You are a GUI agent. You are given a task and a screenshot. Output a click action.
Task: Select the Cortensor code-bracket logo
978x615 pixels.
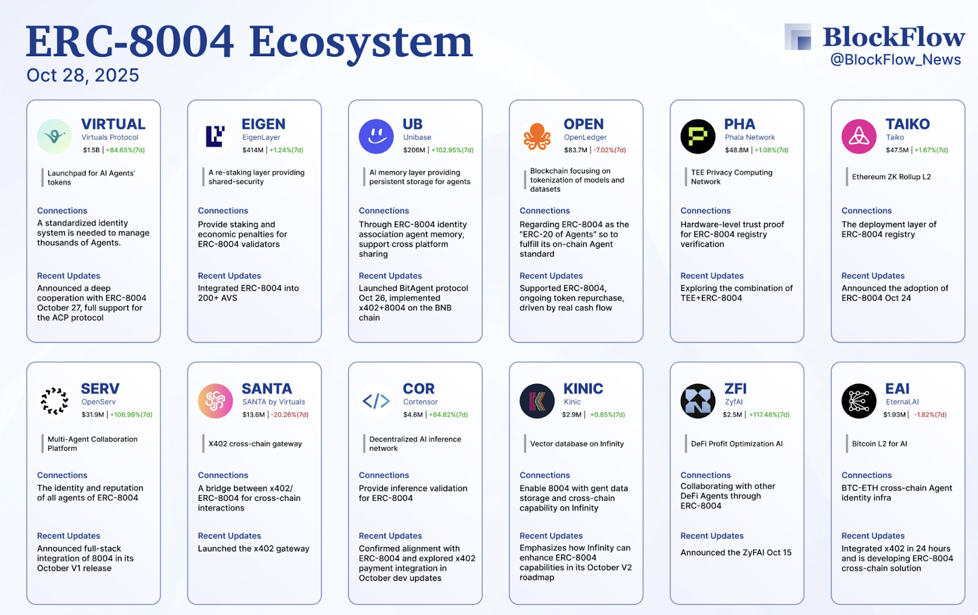click(x=376, y=401)
